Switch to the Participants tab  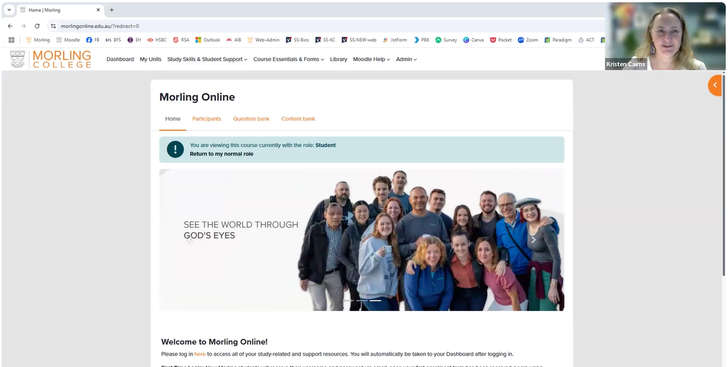point(206,119)
